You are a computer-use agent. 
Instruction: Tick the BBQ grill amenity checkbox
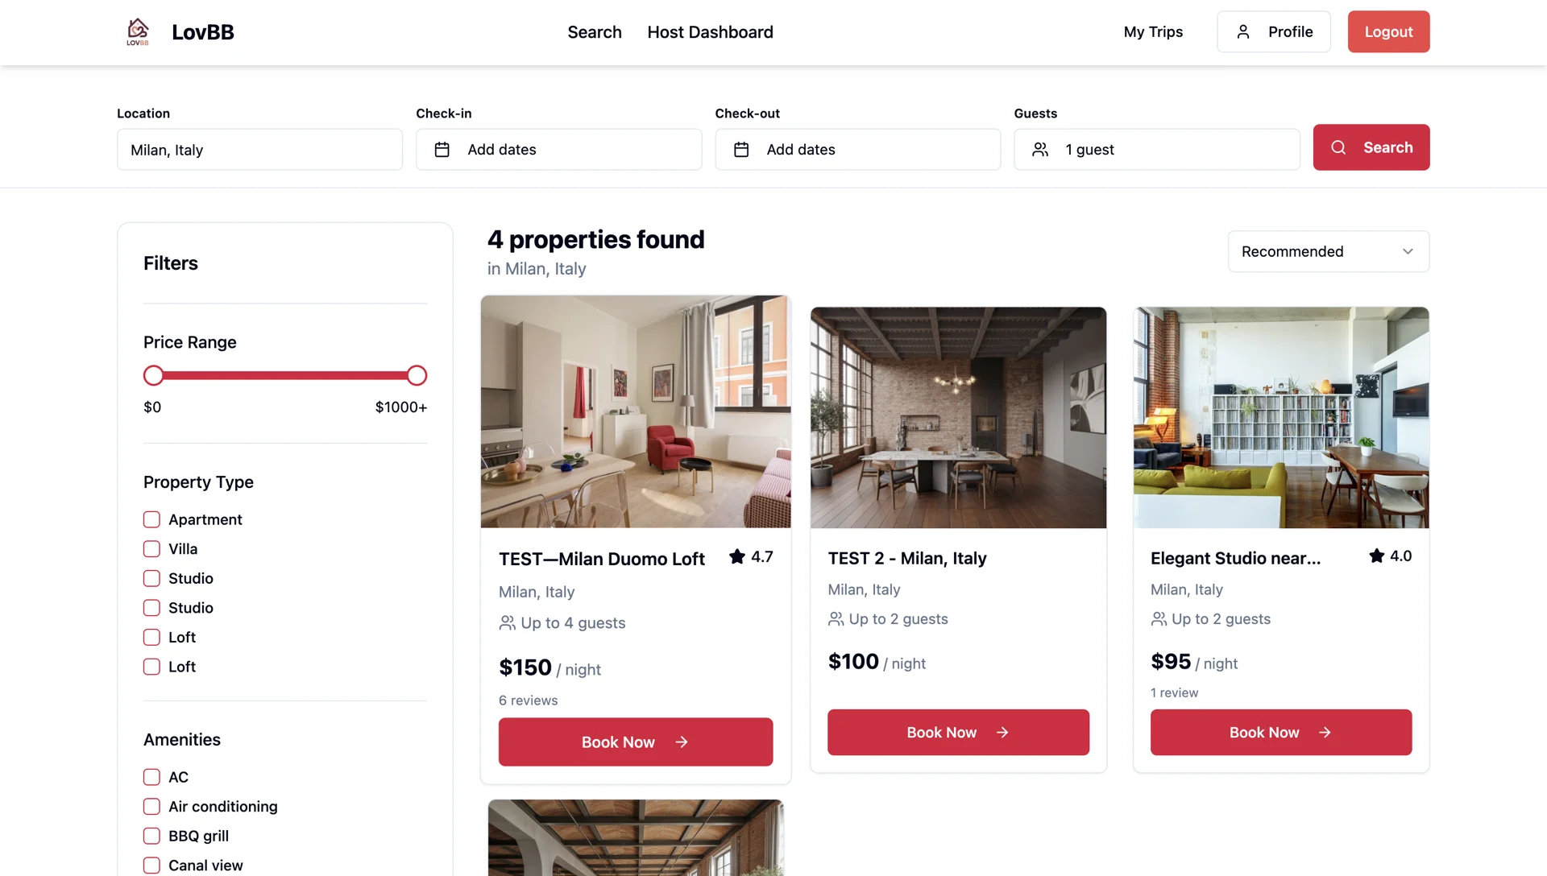[x=151, y=836]
